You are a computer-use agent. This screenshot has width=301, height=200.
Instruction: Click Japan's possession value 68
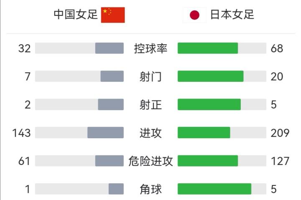277,48
